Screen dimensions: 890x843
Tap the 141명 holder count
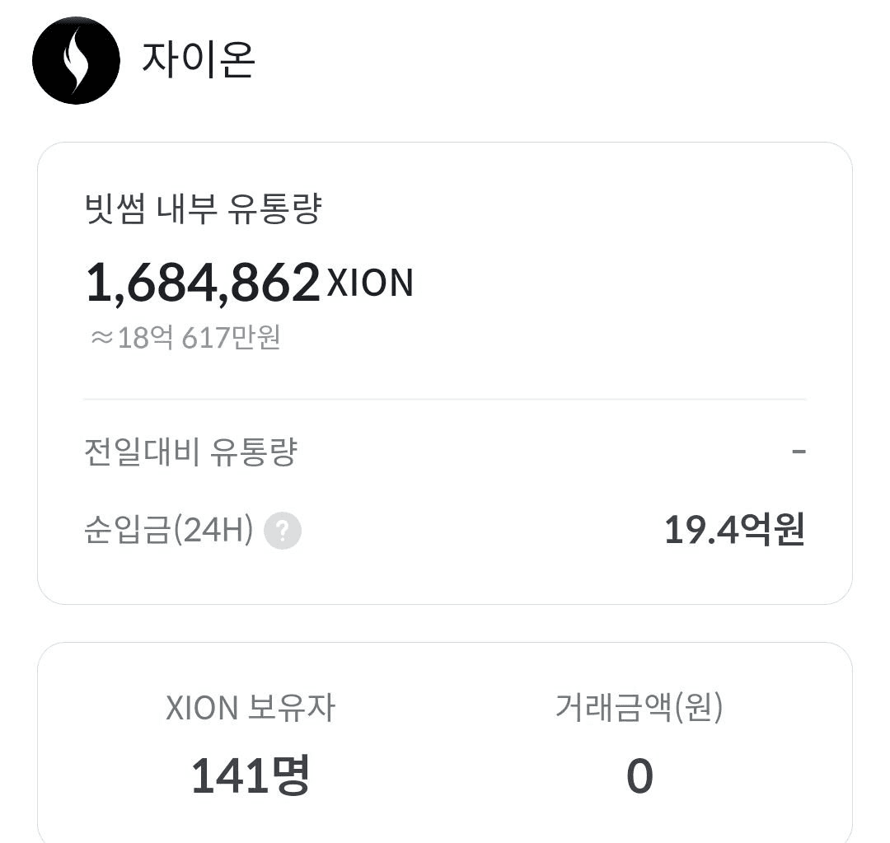point(250,775)
